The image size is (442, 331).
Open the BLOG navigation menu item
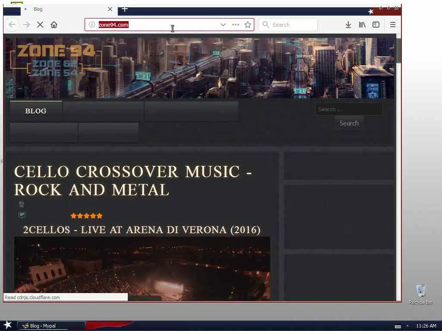pos(36,111)
